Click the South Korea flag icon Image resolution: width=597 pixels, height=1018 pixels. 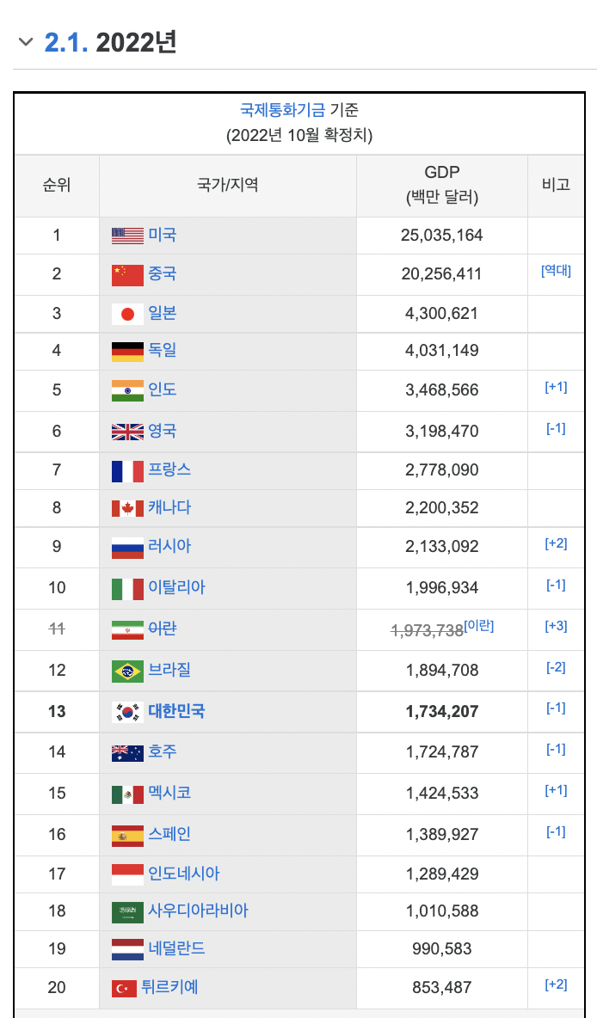click(x=127, y=712)
